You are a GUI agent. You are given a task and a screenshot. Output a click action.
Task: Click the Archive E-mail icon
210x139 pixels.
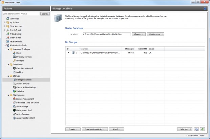[x=8, y=34]
